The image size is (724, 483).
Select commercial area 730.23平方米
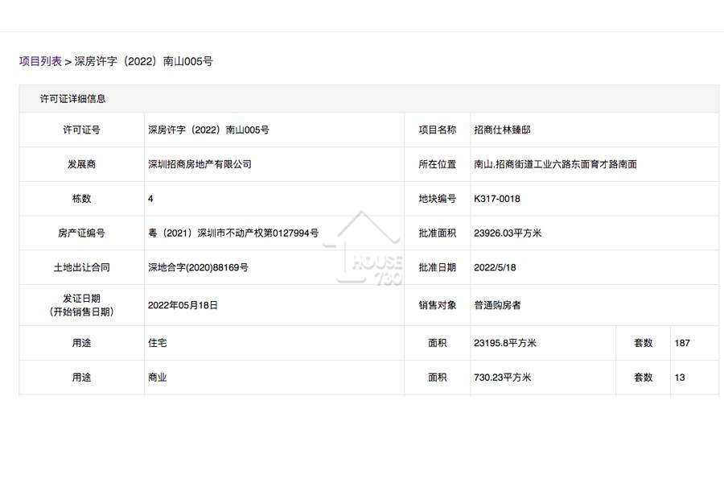tap(502, 378)
